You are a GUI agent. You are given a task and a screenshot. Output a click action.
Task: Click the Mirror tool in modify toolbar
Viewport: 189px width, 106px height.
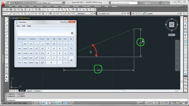[185, 25]
